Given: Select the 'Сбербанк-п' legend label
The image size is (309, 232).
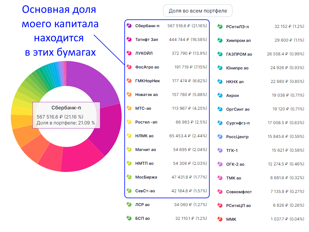Looking at the screenshot, I should (x=147, y=26).
